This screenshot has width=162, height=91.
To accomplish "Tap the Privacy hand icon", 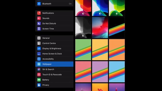I will [x=39, y=85].
